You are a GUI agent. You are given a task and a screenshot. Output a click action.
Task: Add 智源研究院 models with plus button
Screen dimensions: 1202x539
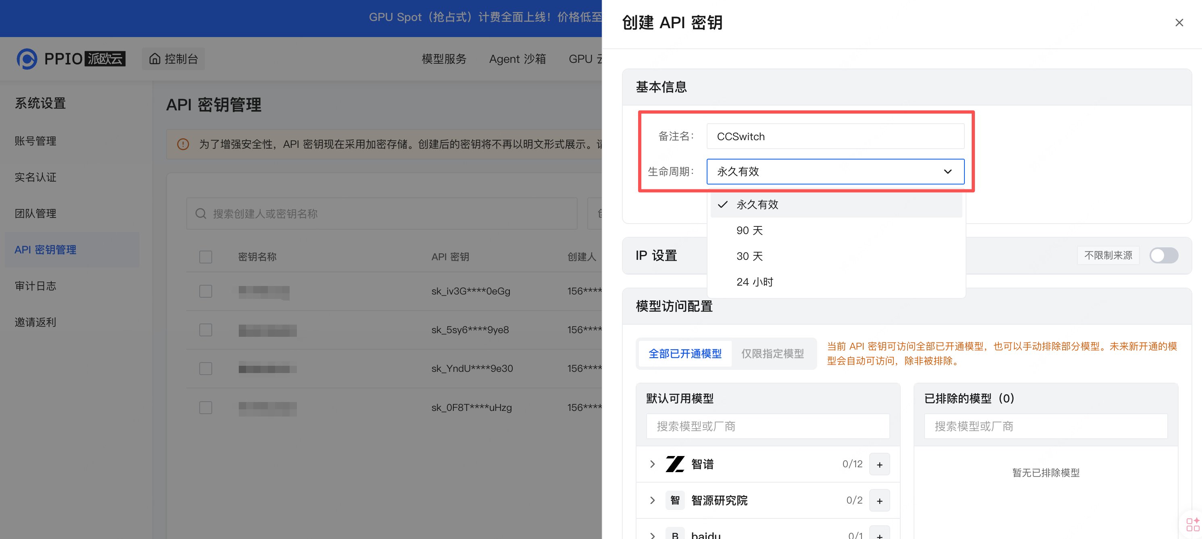(x=880, y=501)
